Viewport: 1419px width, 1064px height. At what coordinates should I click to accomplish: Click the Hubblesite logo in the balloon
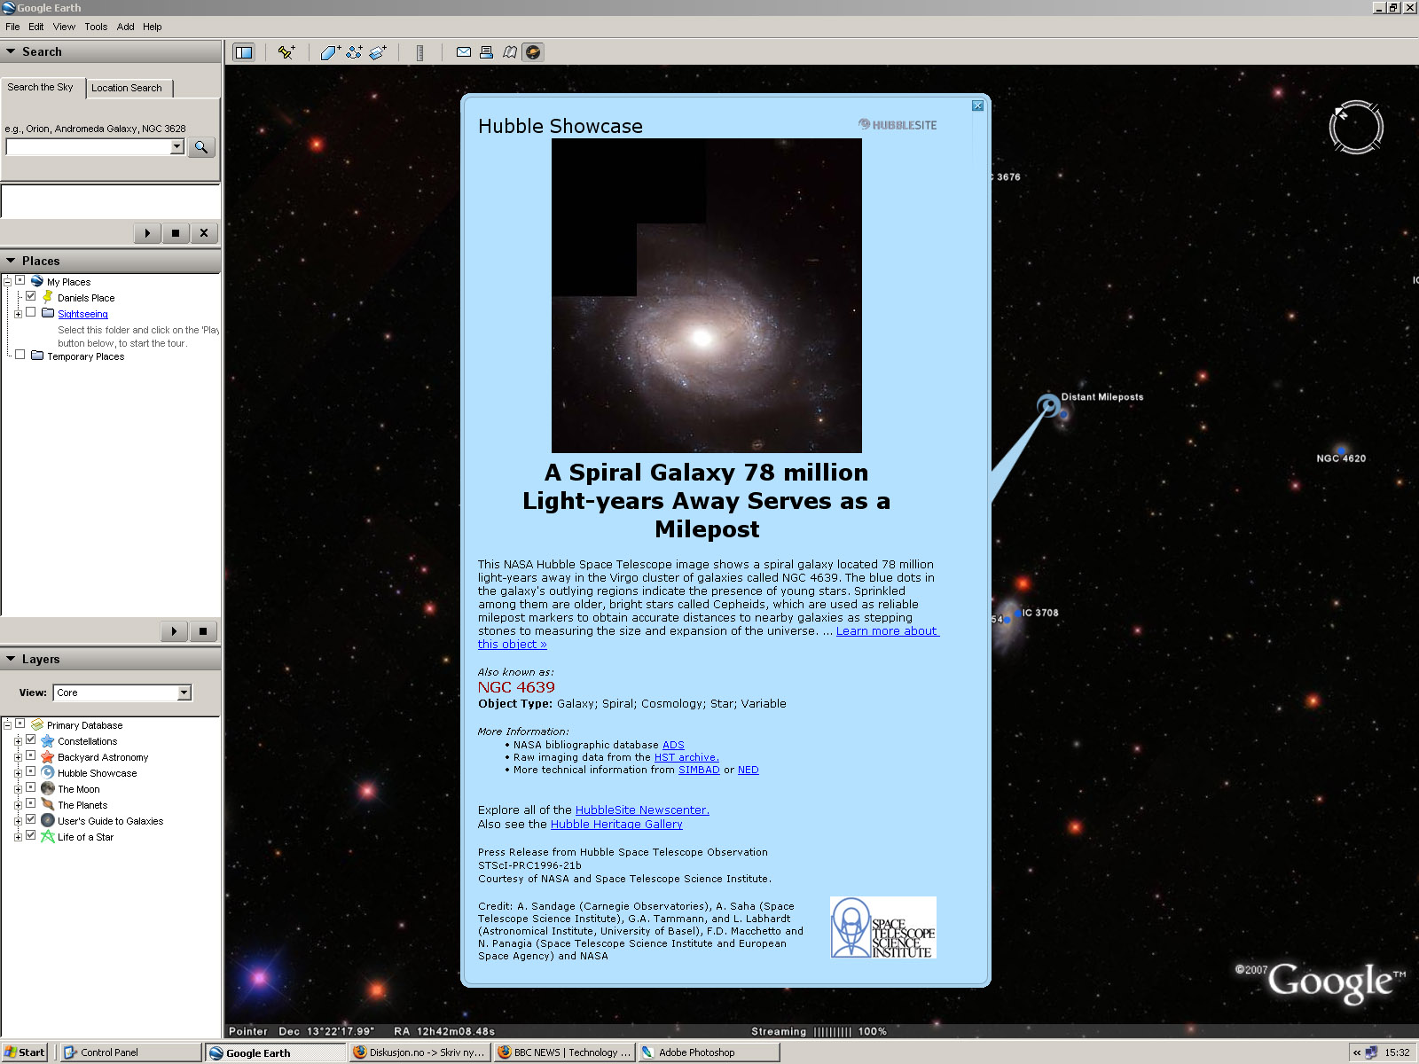click(898, 125)
